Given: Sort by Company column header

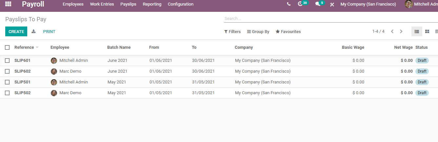Looking at the screenshot, I should [244, 47].
